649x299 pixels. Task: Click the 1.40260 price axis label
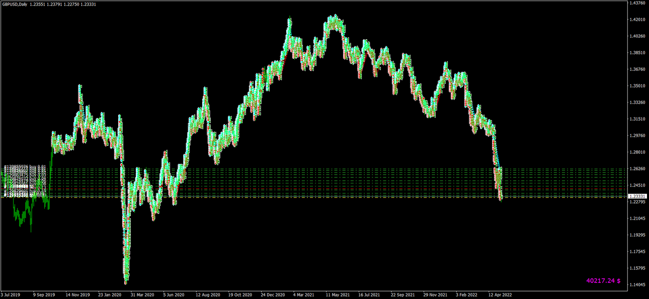pos(637,36)
